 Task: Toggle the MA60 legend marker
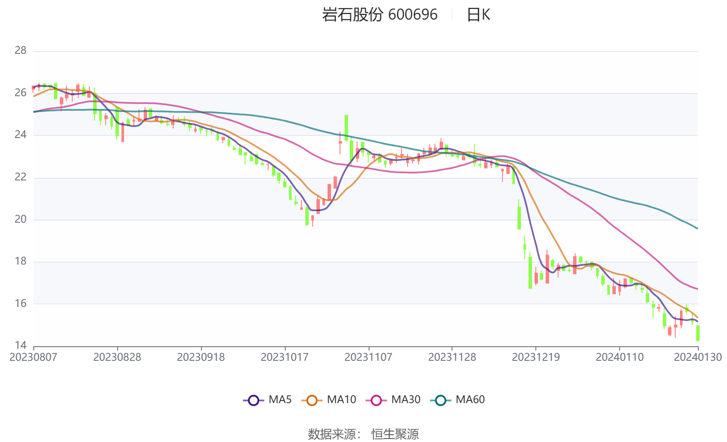click(x=440, y=401)
